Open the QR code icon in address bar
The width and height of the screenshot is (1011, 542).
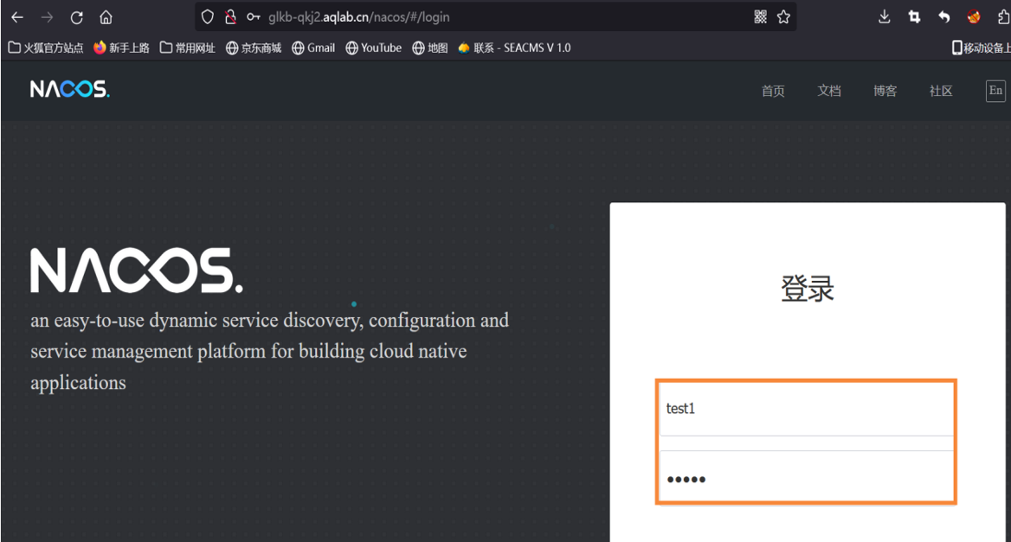pos(760,16)
